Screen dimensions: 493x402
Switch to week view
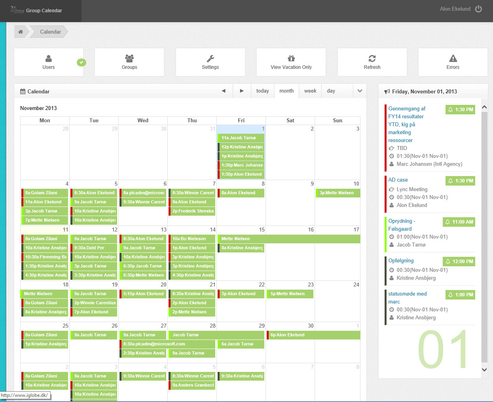click(310, 91)
